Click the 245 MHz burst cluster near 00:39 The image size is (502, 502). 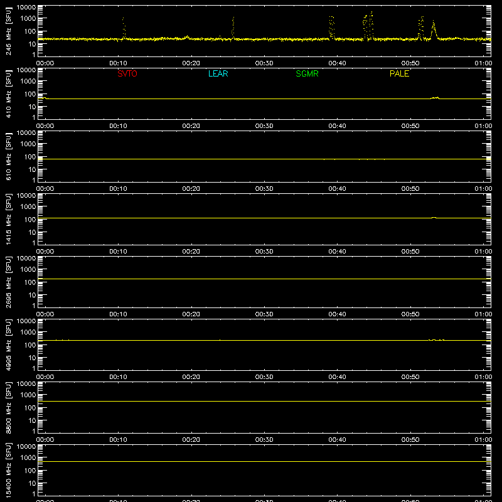332,28
